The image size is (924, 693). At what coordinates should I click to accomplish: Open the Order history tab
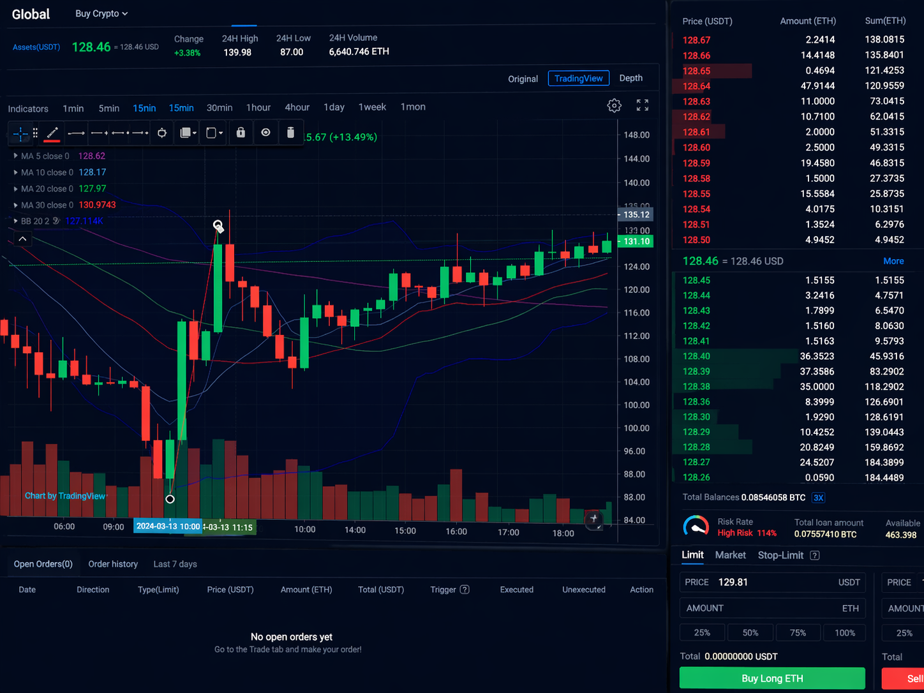[x=113, y=564]
